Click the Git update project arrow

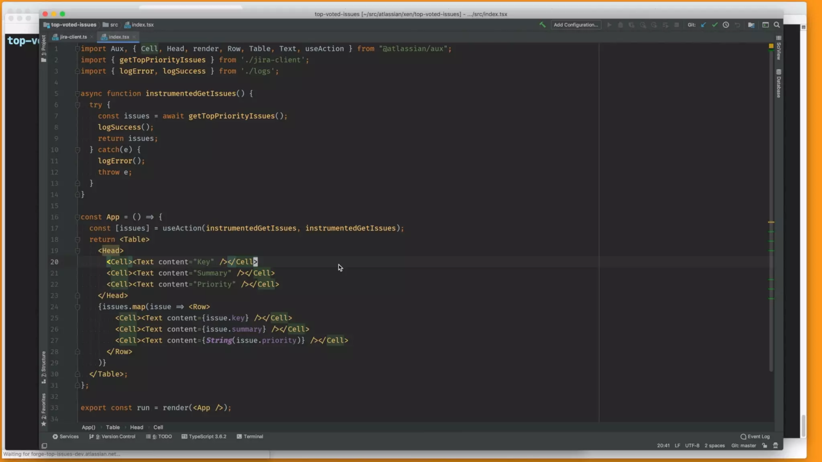(x=704, y=25)
